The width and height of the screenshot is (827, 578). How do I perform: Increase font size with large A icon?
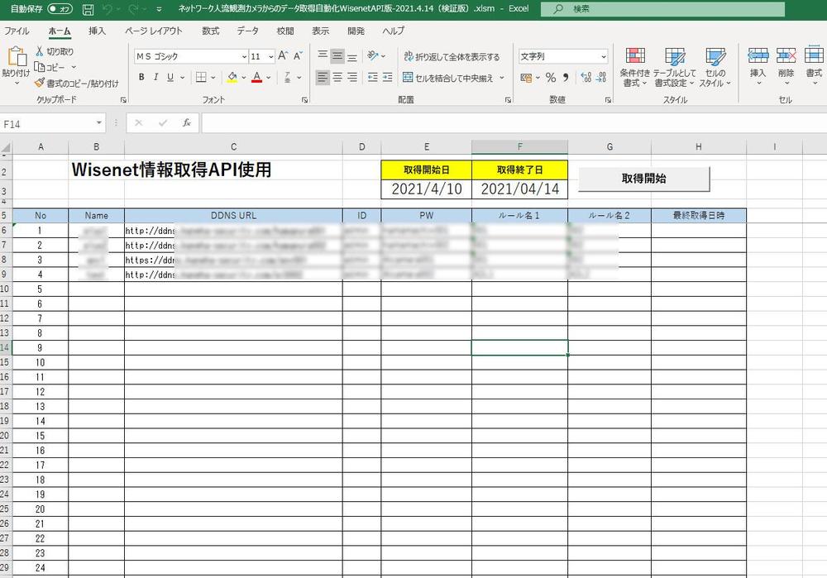click(283, 55)
